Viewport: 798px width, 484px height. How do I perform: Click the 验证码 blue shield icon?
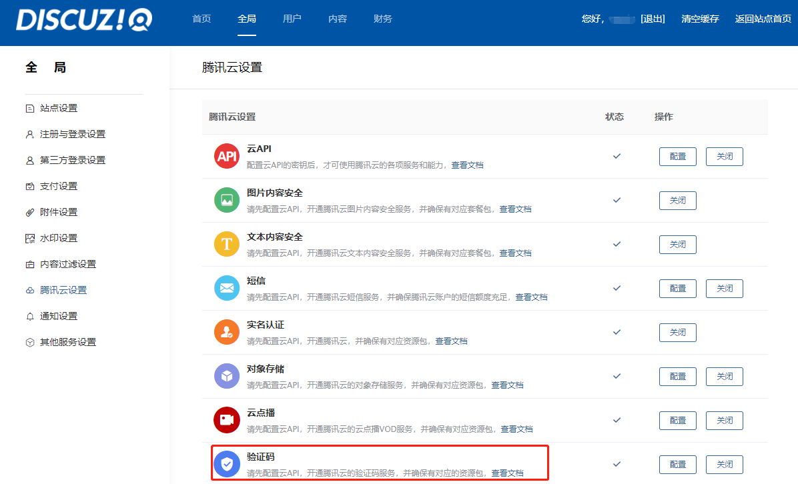click(227, 464)
